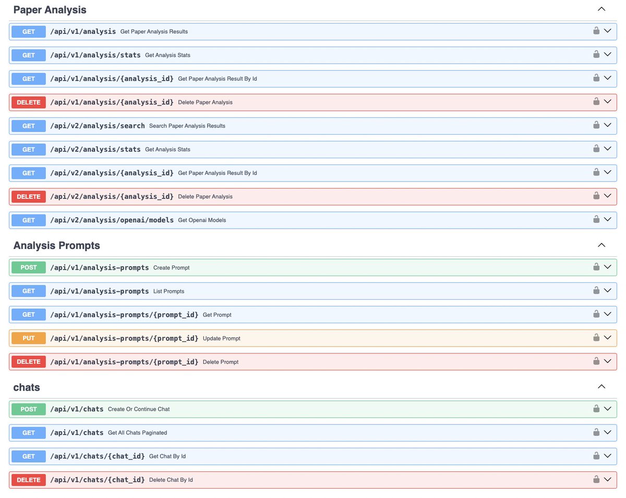Image resolution: width=626 pixels, height=498 pixels.
Task: Click DELETE button for Delete Prompt
Action: 29,362
